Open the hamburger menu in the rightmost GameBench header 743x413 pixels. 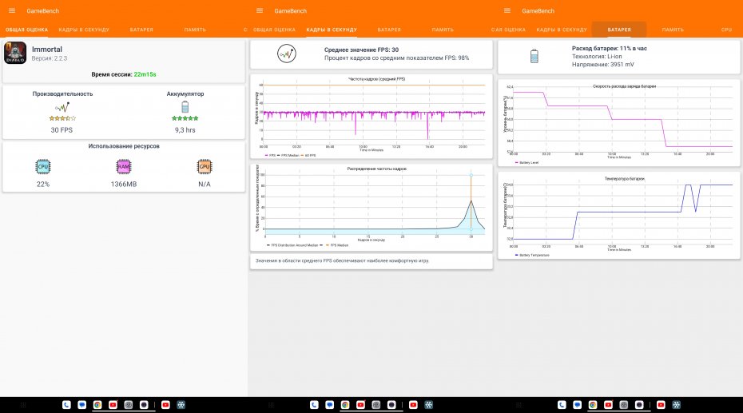coord(507,10)
